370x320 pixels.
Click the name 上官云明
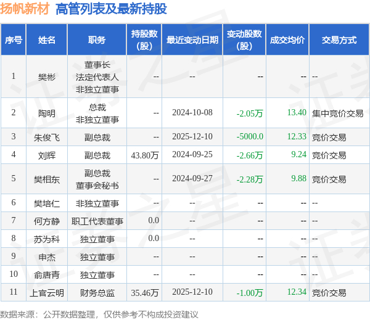[x=47, y=293]
